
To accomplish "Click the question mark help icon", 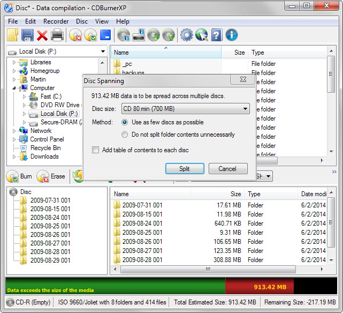I will (217, 35).
